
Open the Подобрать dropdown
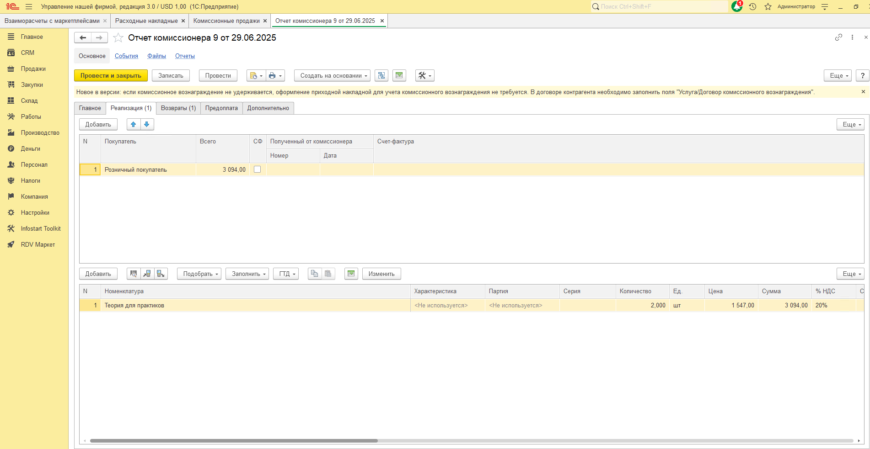click(x=199, y=274)
